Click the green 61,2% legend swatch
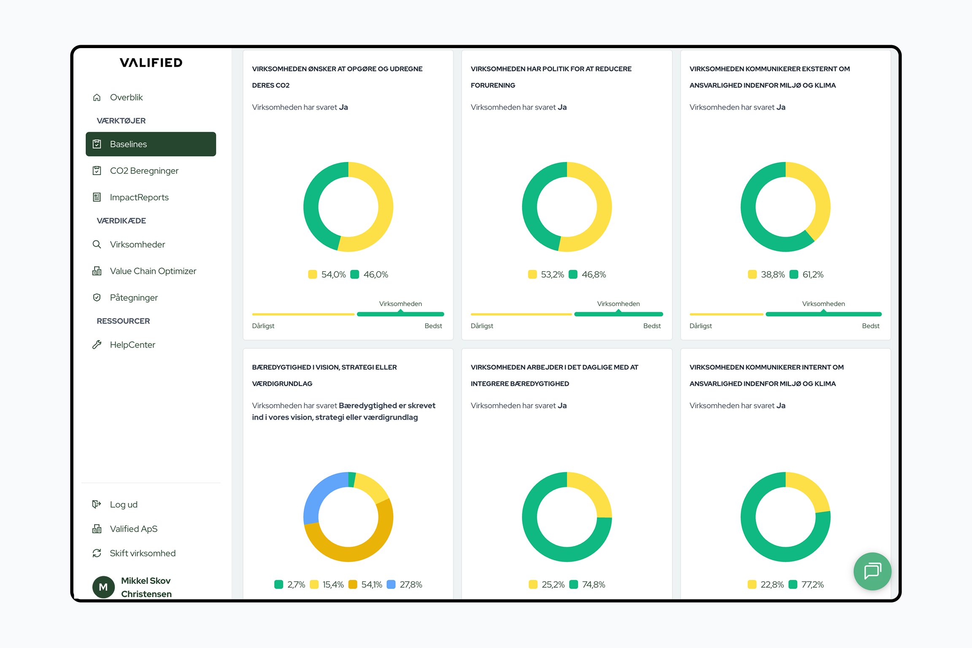 point(794,275)
